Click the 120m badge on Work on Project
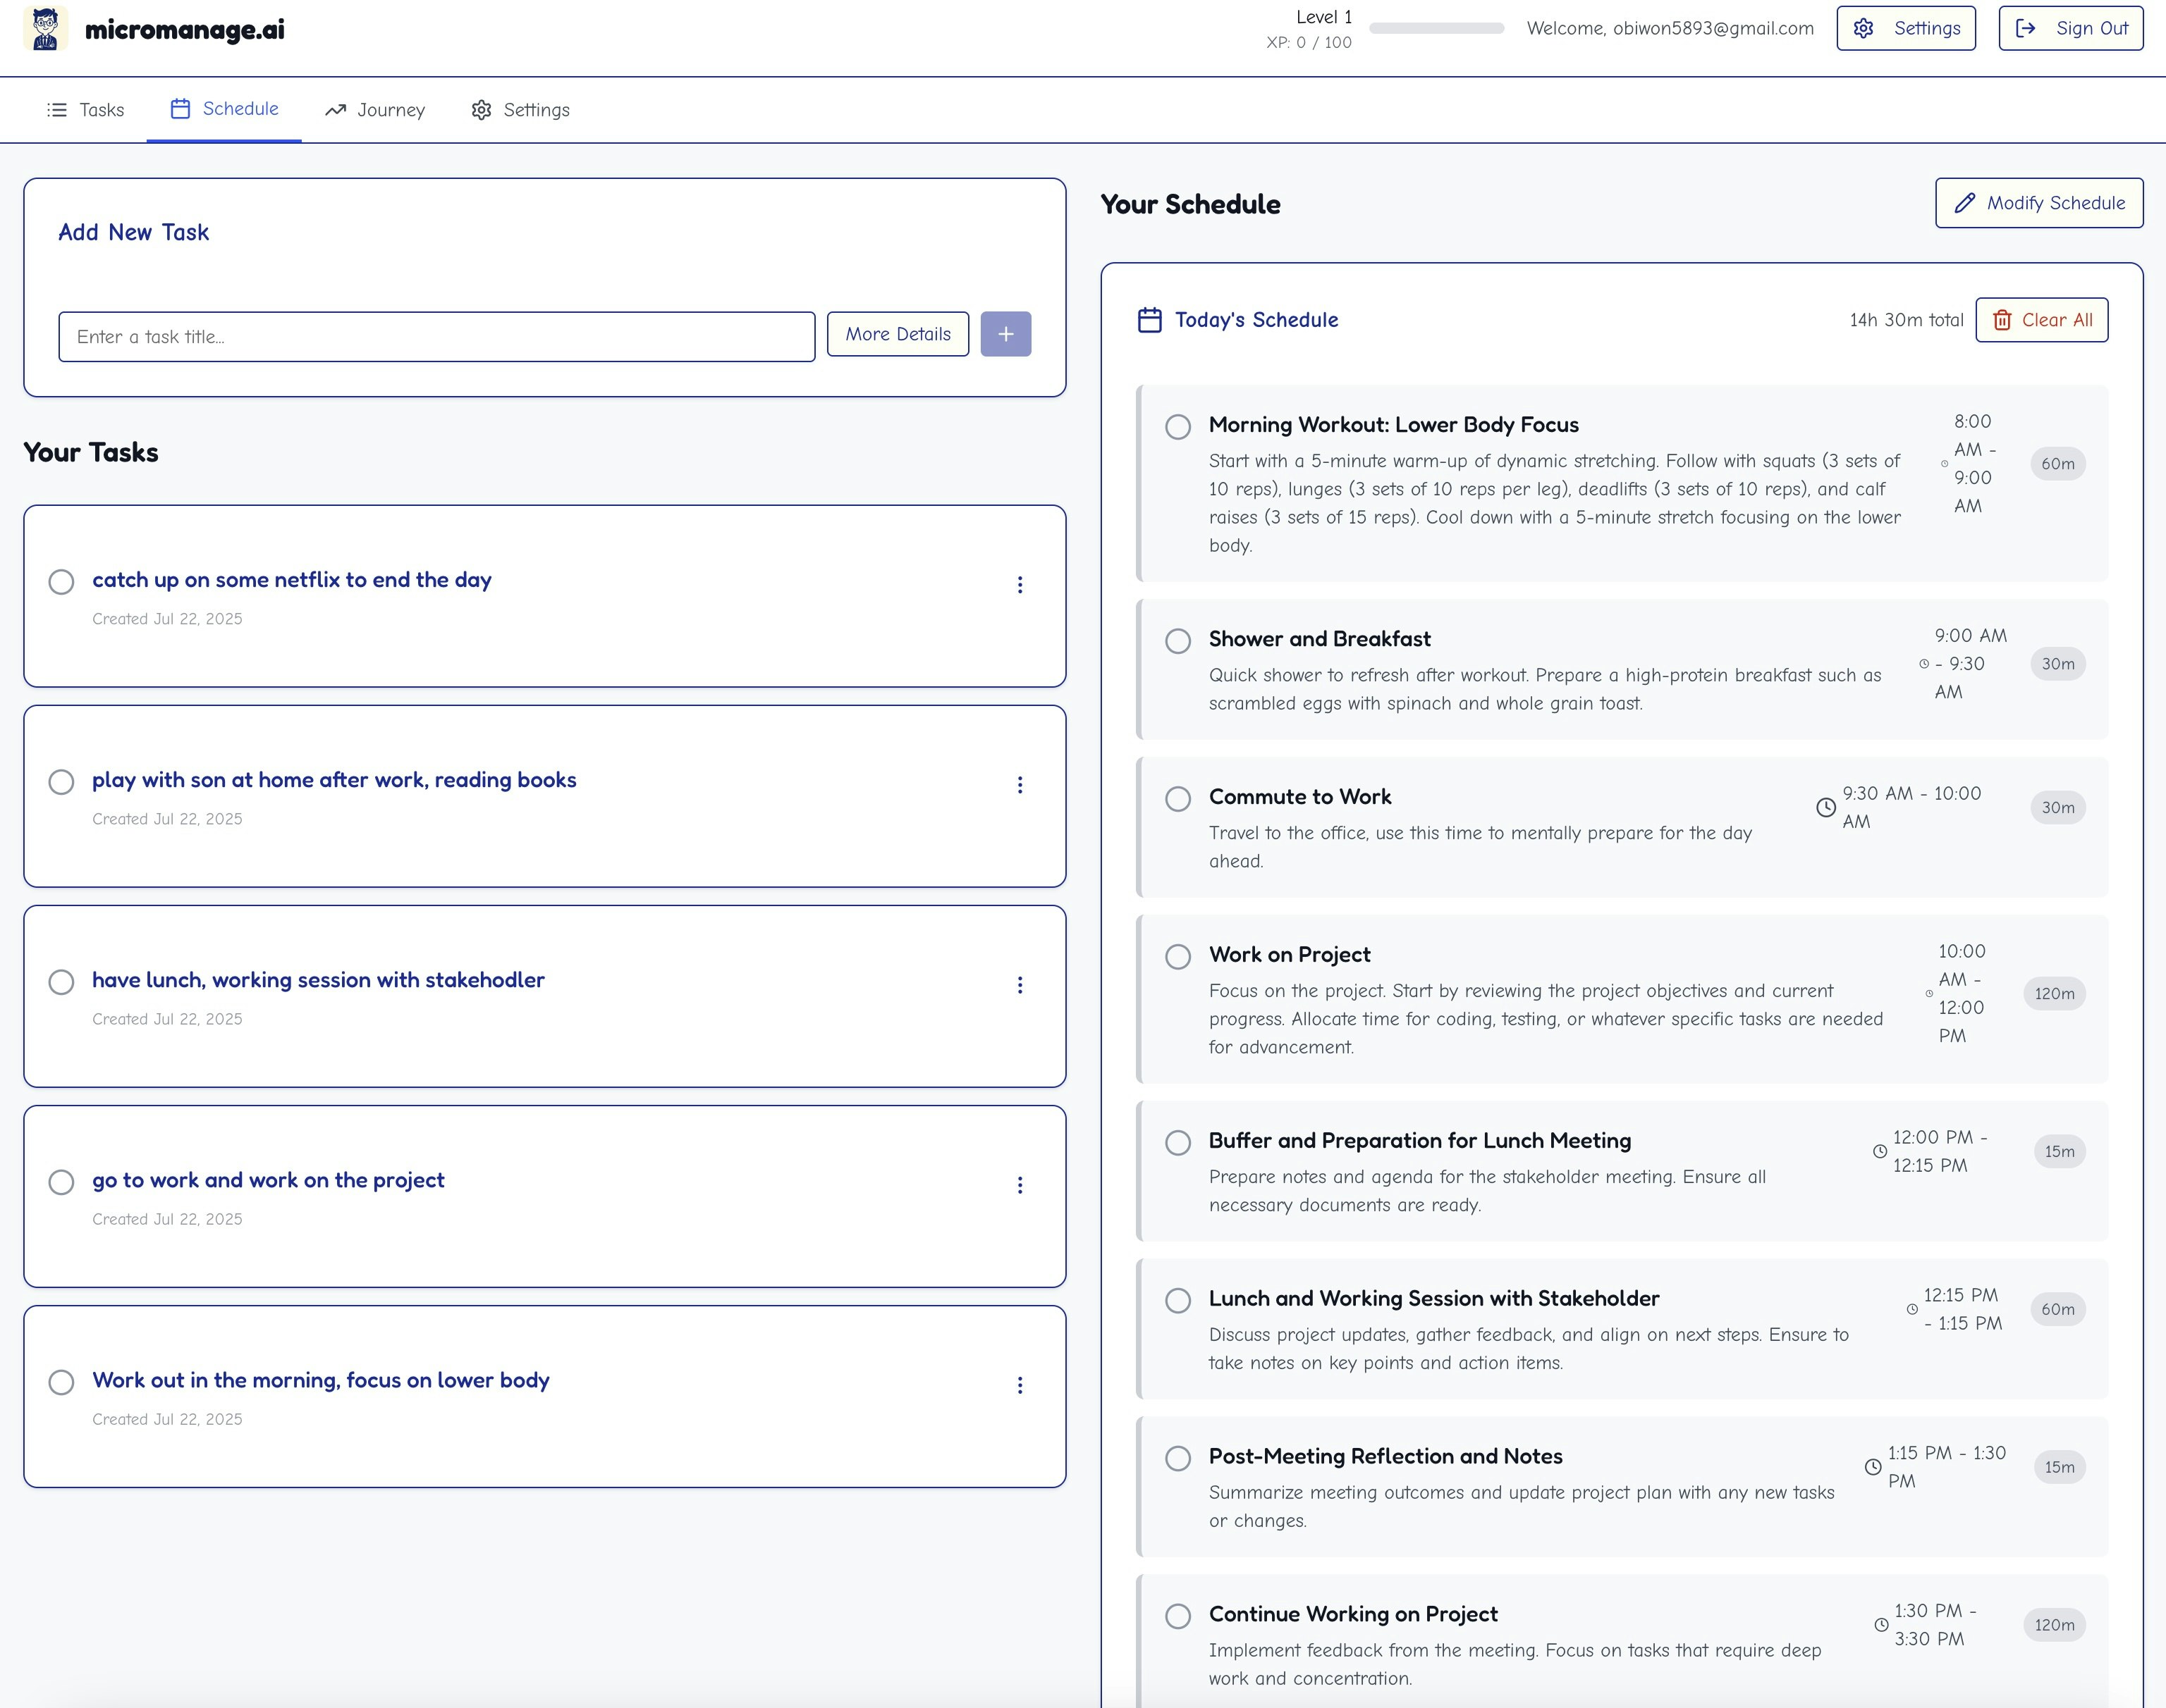The height and width of the screenshot is (1708, 2166). (2054, 994)
